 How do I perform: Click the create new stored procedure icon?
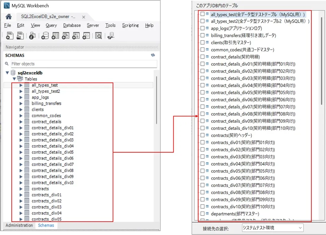76,36
